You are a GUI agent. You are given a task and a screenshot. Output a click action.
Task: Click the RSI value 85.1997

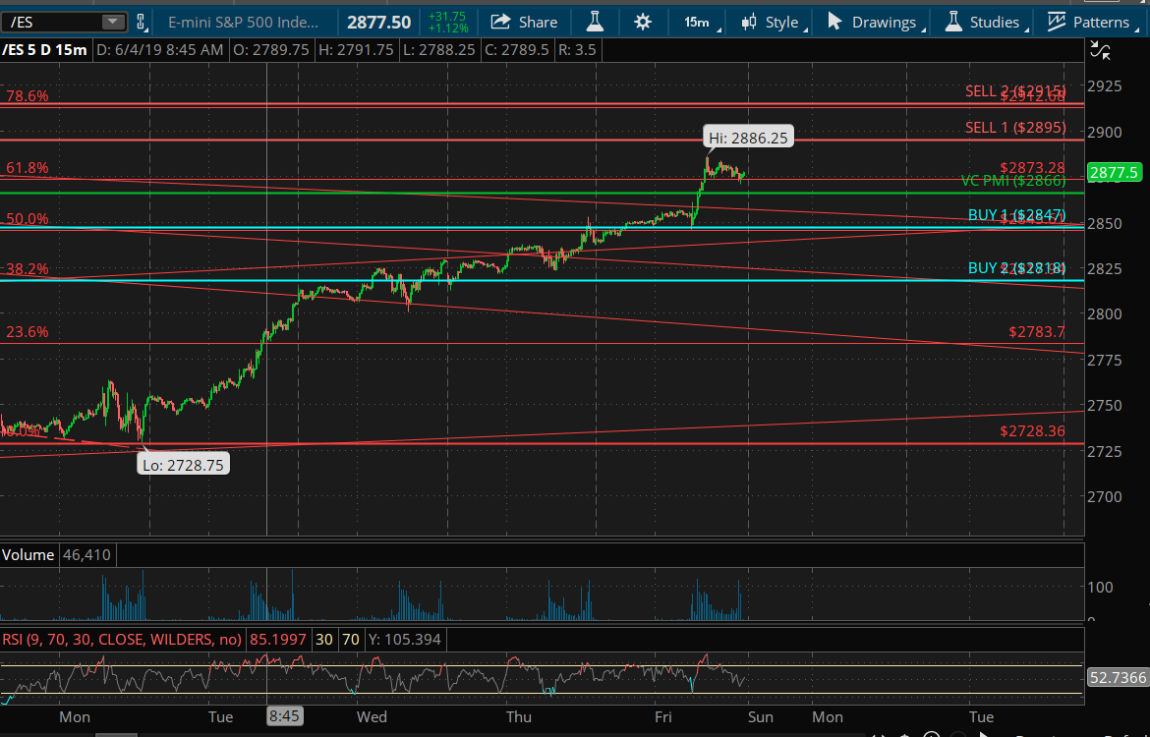click(x=277, y=640)
